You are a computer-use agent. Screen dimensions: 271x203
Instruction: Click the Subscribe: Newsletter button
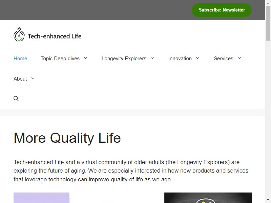pyautogui.click(x=222, y=10)
